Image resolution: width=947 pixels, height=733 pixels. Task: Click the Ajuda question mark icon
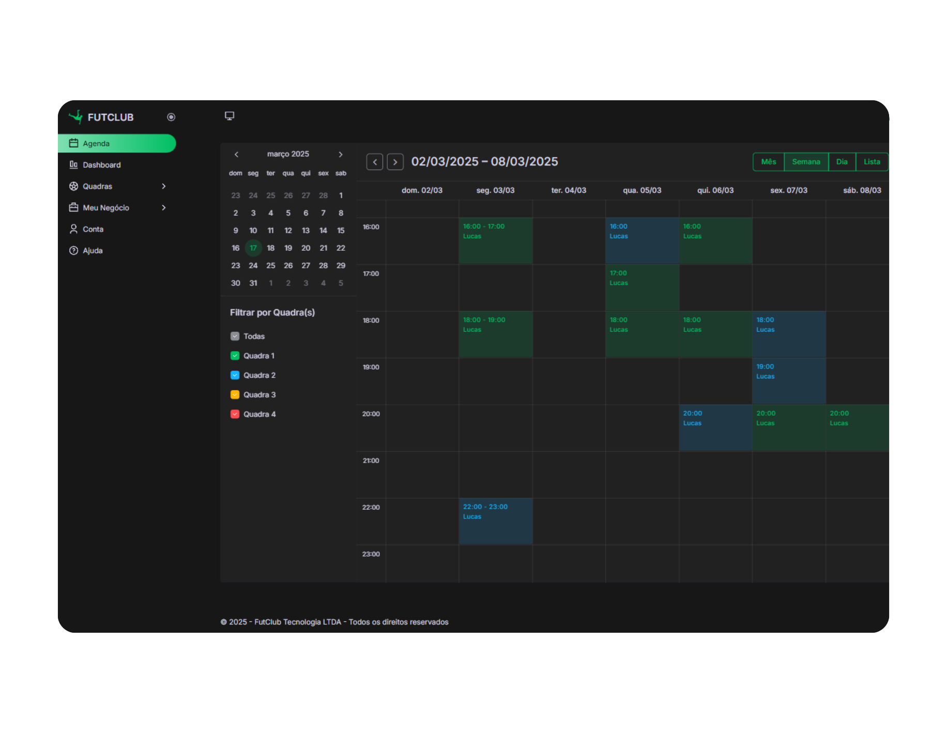[x=73, y=251]
